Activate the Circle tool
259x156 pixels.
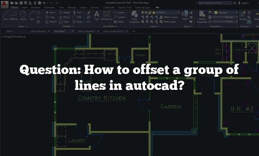tap(23, 15)
